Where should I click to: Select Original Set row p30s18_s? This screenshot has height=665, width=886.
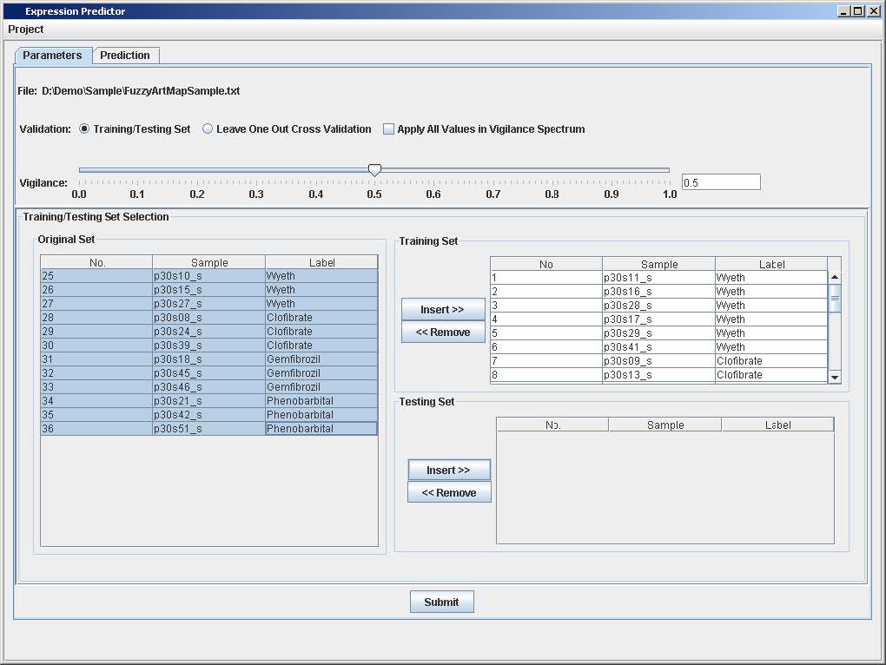pyautogui.click(x=209, y=359)
